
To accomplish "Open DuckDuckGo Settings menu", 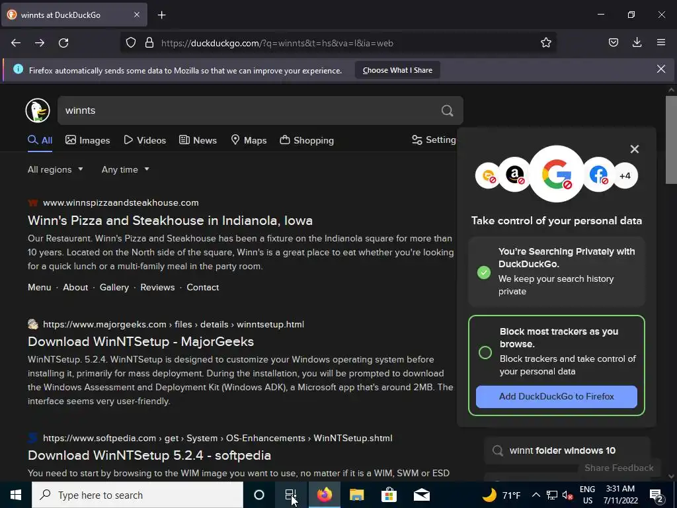I will [x=434, y=140].
